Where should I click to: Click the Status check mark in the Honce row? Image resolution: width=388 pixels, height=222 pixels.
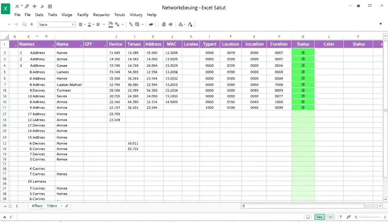(303, 78)
